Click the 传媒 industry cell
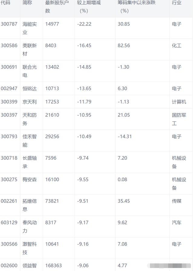This screenshot has width=193, height=271. [x=177, y=201]
